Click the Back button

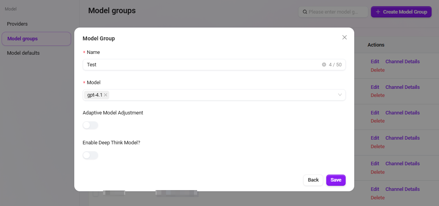[313, 180]
